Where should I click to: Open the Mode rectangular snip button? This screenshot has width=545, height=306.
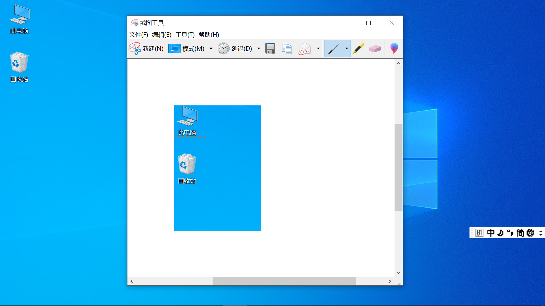tap(187, 48)
